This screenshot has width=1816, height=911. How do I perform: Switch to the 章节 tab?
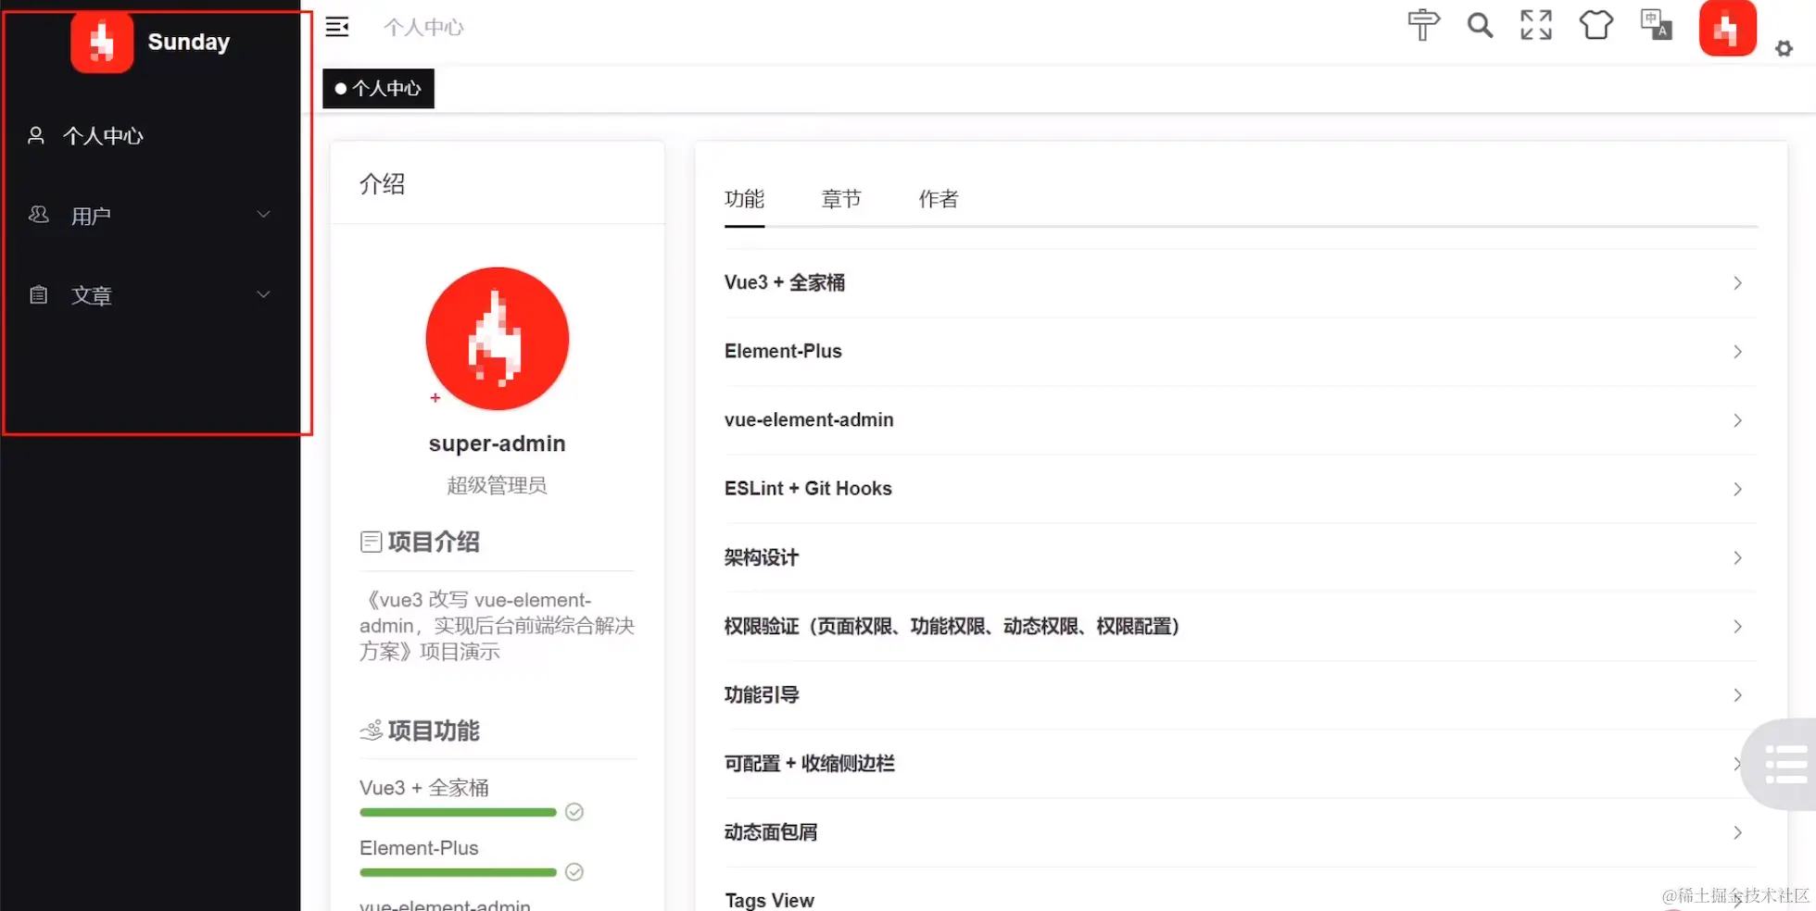[841, 199]
